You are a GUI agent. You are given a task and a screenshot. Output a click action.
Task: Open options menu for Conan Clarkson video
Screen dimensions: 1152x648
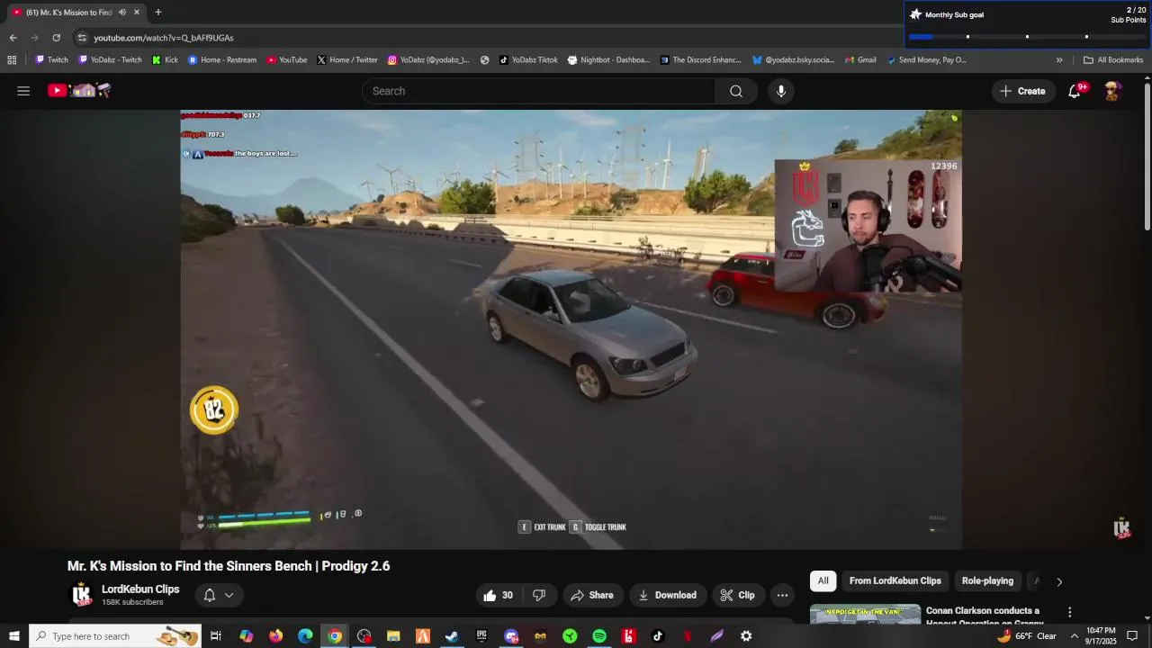pyautogui.click(x=1069, y=612)
